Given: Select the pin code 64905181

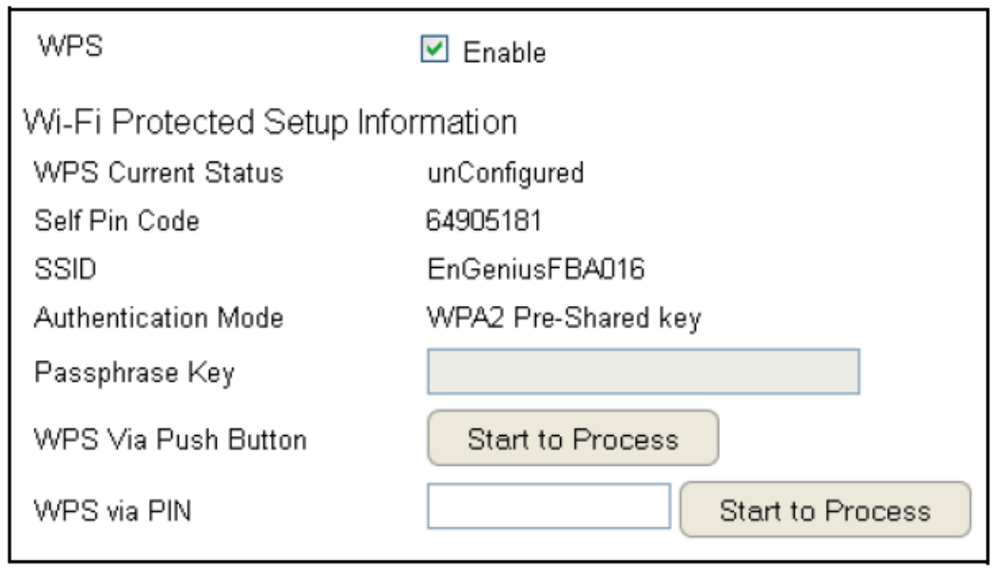Looking at the screenshot, I should pos(484,222).
